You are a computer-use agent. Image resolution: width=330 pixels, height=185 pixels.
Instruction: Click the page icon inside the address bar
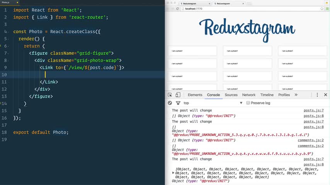pyautogui.click(x=183, y=9)
